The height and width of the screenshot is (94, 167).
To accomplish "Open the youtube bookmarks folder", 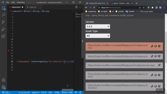I will coord(120,11).
